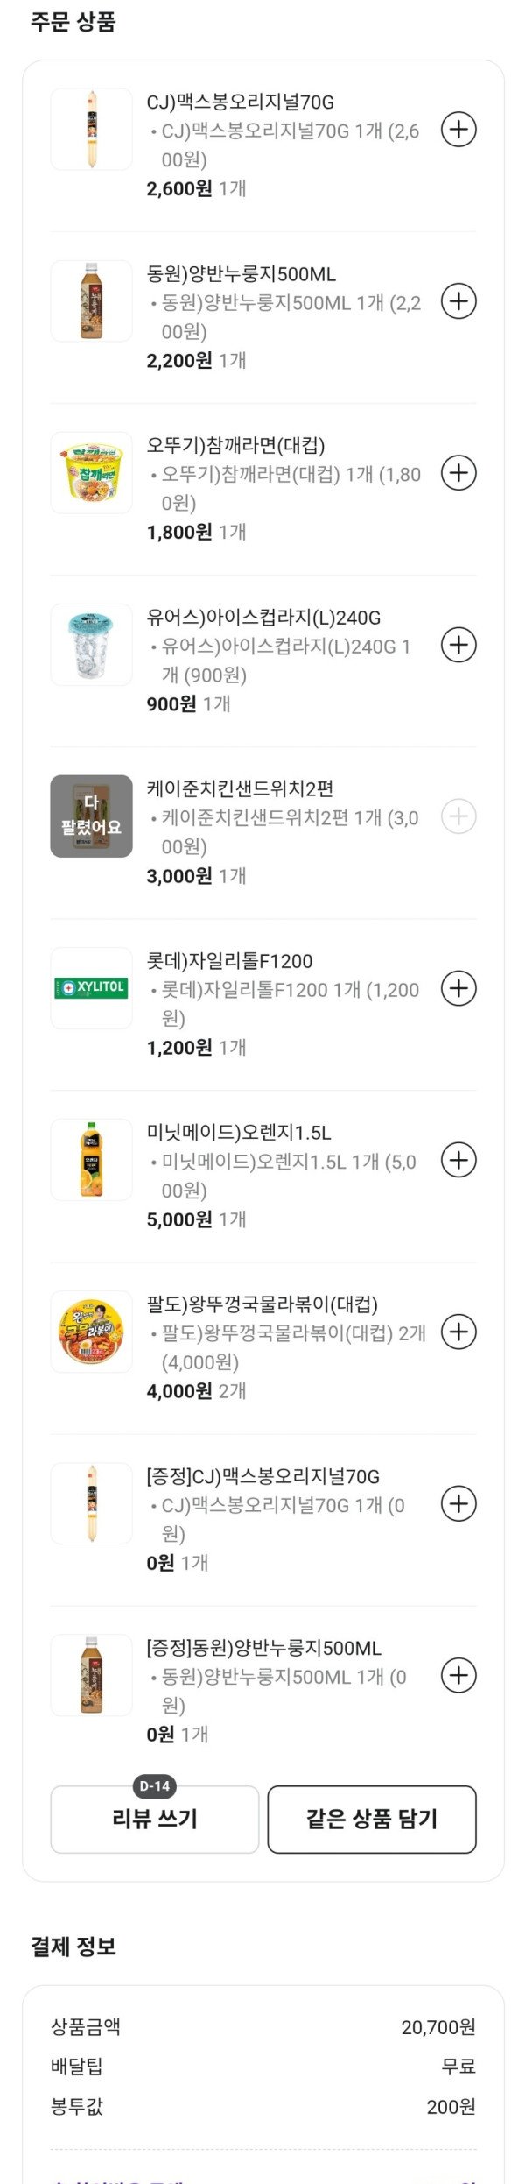Click the 케이준치킨샌드위치2편 product title
Viewport: 525px width, 2184px height.
(x=240, y=788)
